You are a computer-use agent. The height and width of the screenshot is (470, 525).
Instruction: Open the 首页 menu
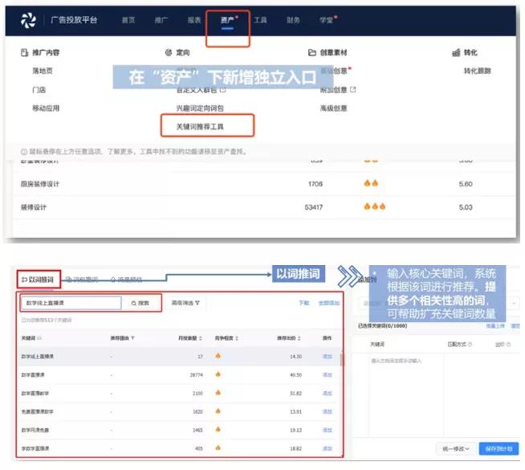[128, 20]
